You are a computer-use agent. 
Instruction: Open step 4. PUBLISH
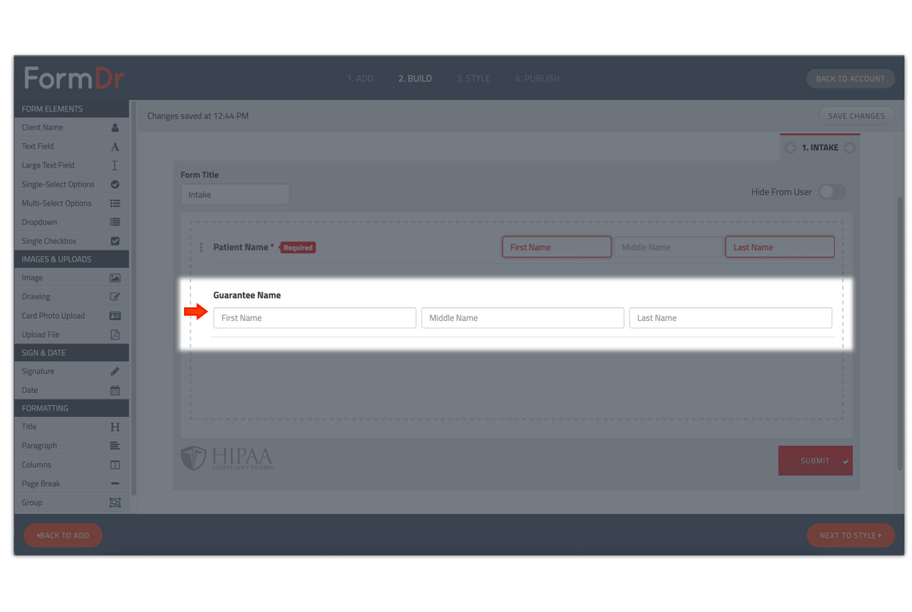[x=537, y=79]
